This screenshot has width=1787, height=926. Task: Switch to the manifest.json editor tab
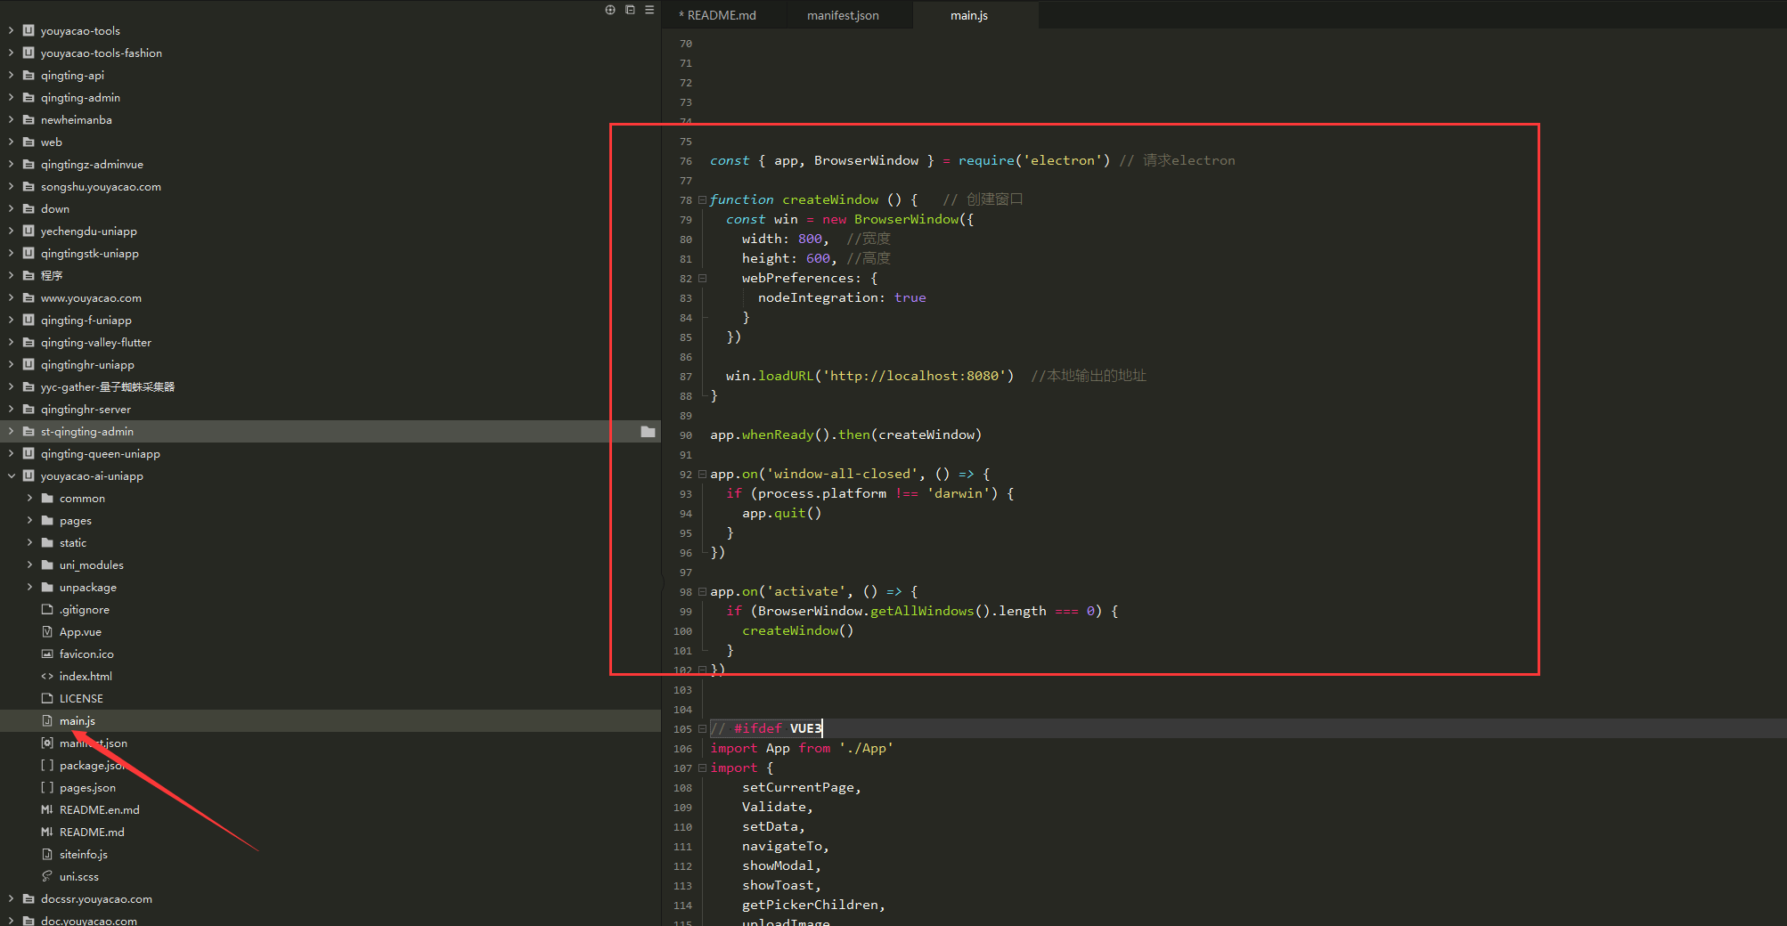843,15
